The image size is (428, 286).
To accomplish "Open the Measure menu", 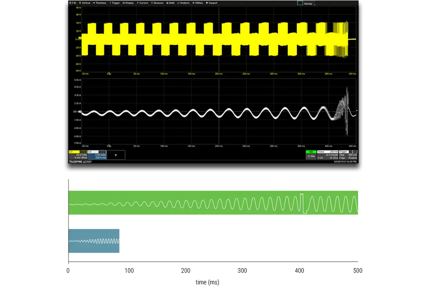I will pyautogui.click(x=158, y=3).
